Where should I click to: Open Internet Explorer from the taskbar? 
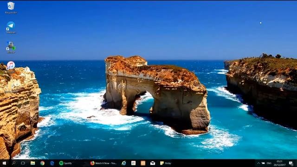coord(124,163)
